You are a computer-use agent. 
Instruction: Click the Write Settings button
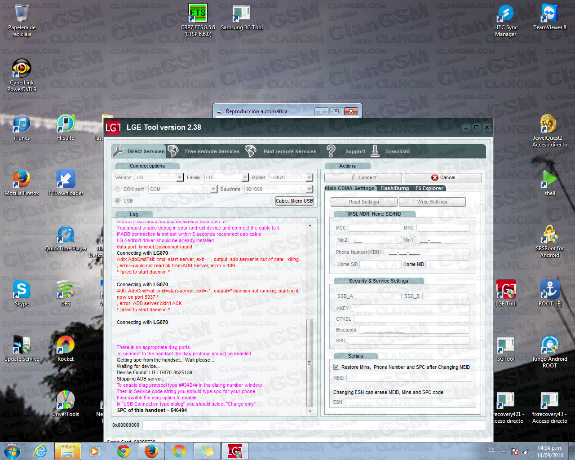coord(432,202)
